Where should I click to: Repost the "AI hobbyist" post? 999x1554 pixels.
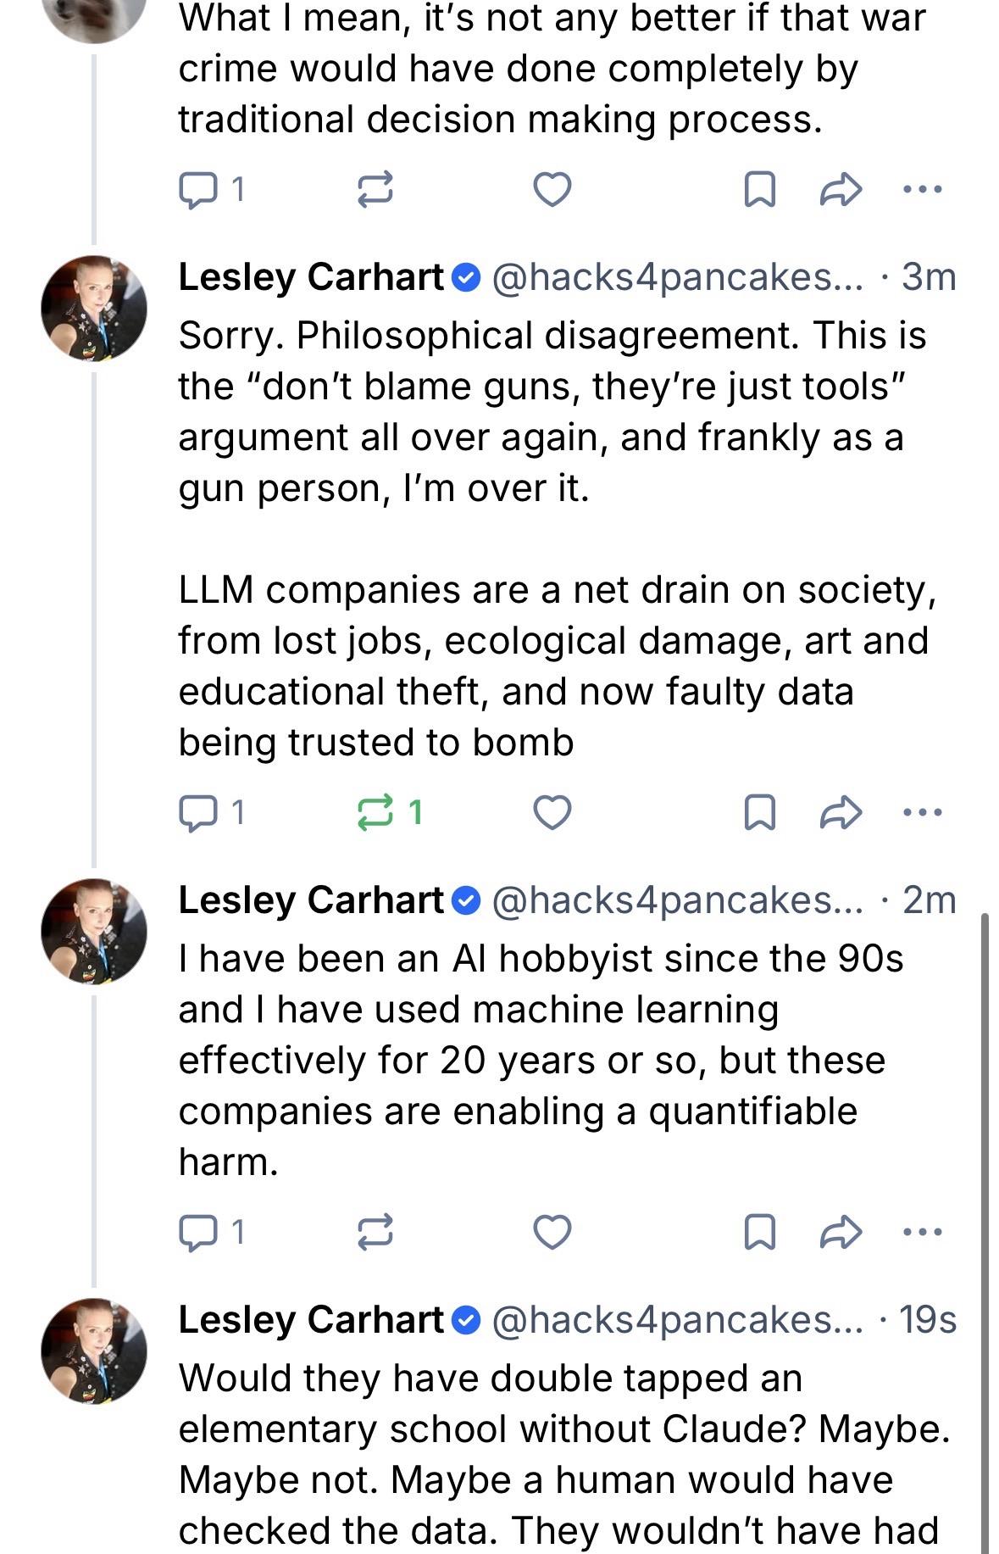coord(375,1232)
